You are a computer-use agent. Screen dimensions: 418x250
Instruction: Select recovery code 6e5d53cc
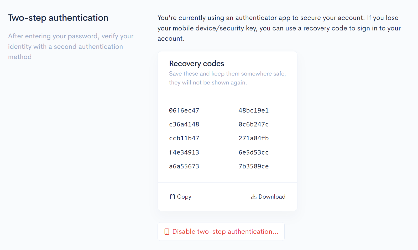[x=254, y=152]
